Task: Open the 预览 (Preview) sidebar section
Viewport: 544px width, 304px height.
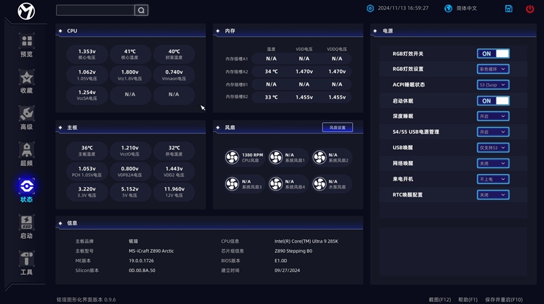Action: pyautogui.click(x=27, y=45)
